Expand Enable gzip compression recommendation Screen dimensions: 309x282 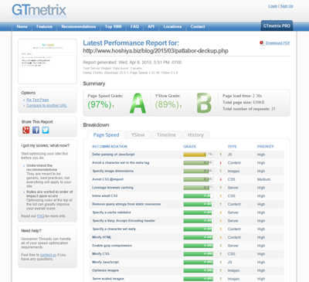[x=112, y=246]
